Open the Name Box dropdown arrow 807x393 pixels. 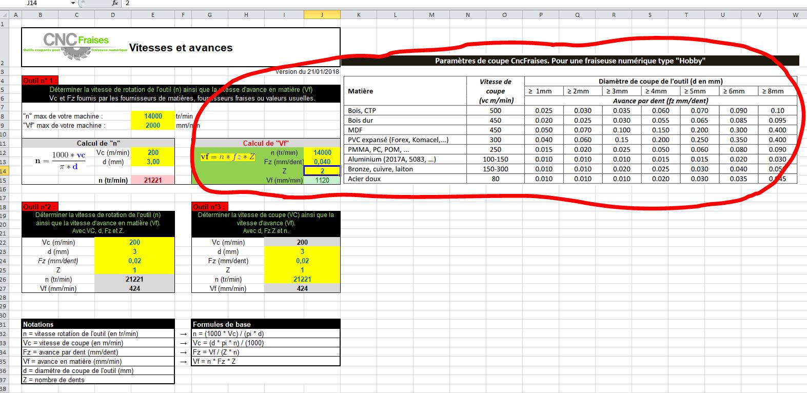(73, 3)
